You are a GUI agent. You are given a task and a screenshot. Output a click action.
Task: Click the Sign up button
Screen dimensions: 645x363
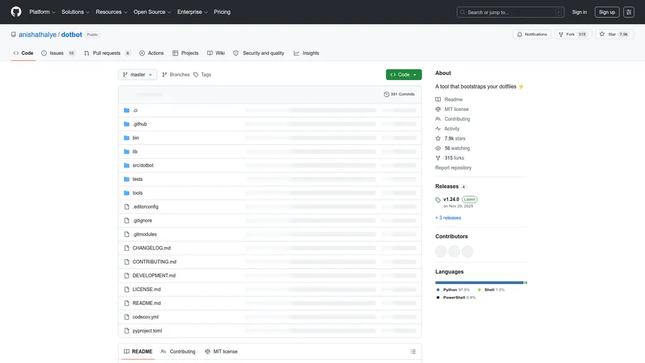[x=607, y=12]
